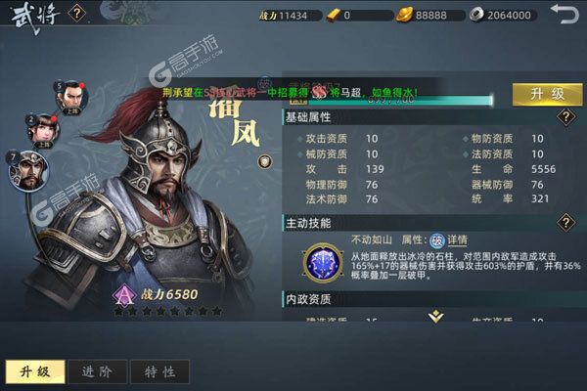Open the 详情 skill details link

[458, 240]
